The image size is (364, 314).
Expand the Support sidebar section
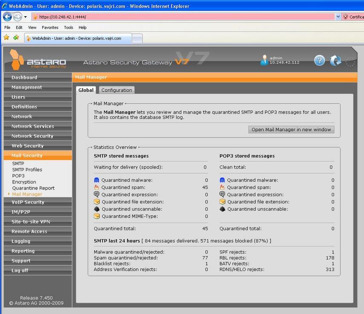pyautogui.click(x=38, y=261)
